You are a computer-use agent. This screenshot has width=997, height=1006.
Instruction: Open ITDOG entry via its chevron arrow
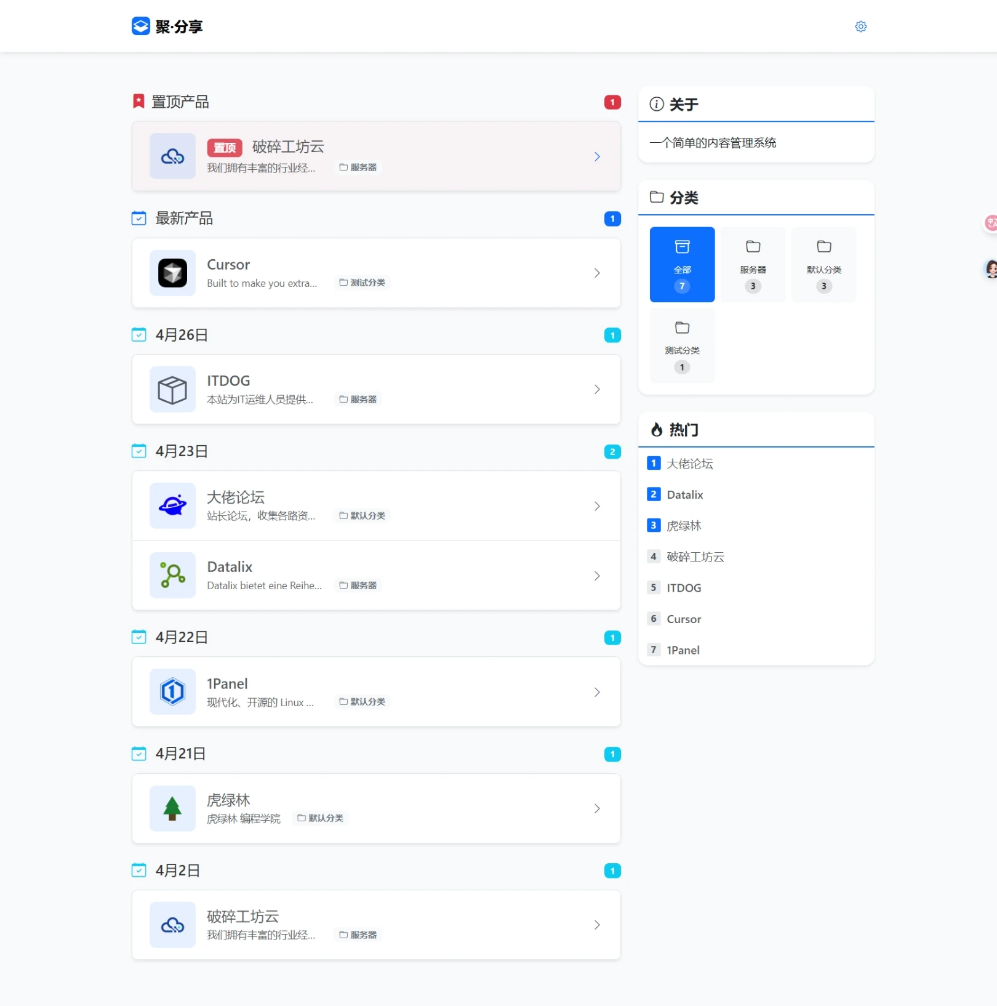pos(597,389)
